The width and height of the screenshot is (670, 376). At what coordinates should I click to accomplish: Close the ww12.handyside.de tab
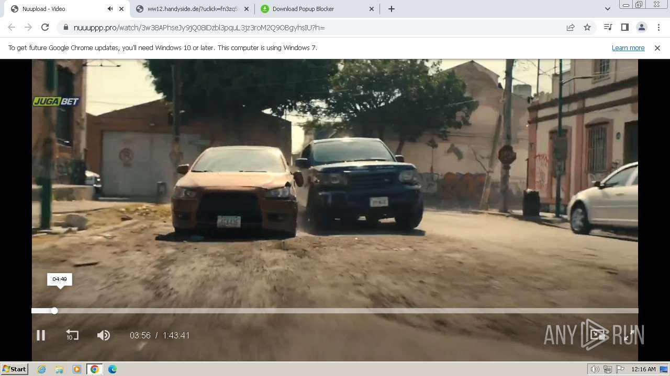(x=247, y=9)
